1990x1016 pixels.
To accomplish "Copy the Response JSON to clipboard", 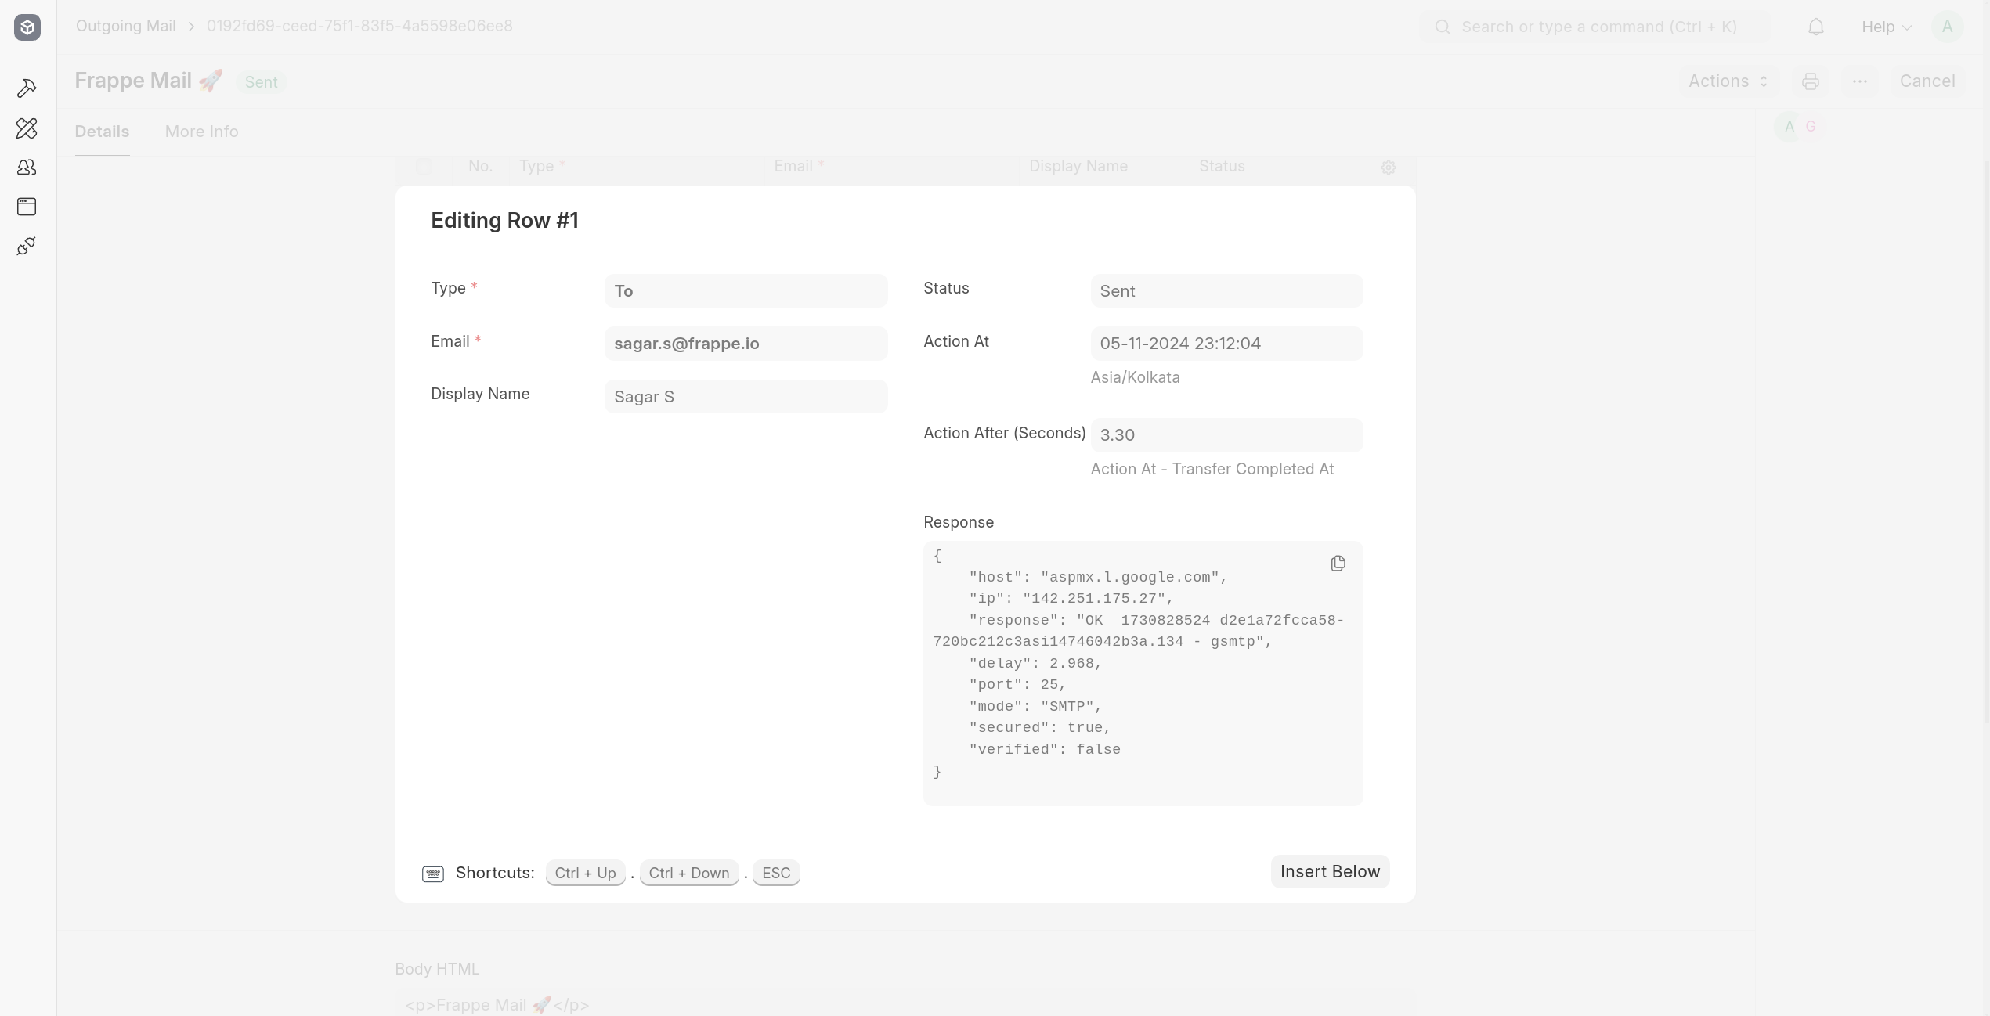I will point(1338,564).
